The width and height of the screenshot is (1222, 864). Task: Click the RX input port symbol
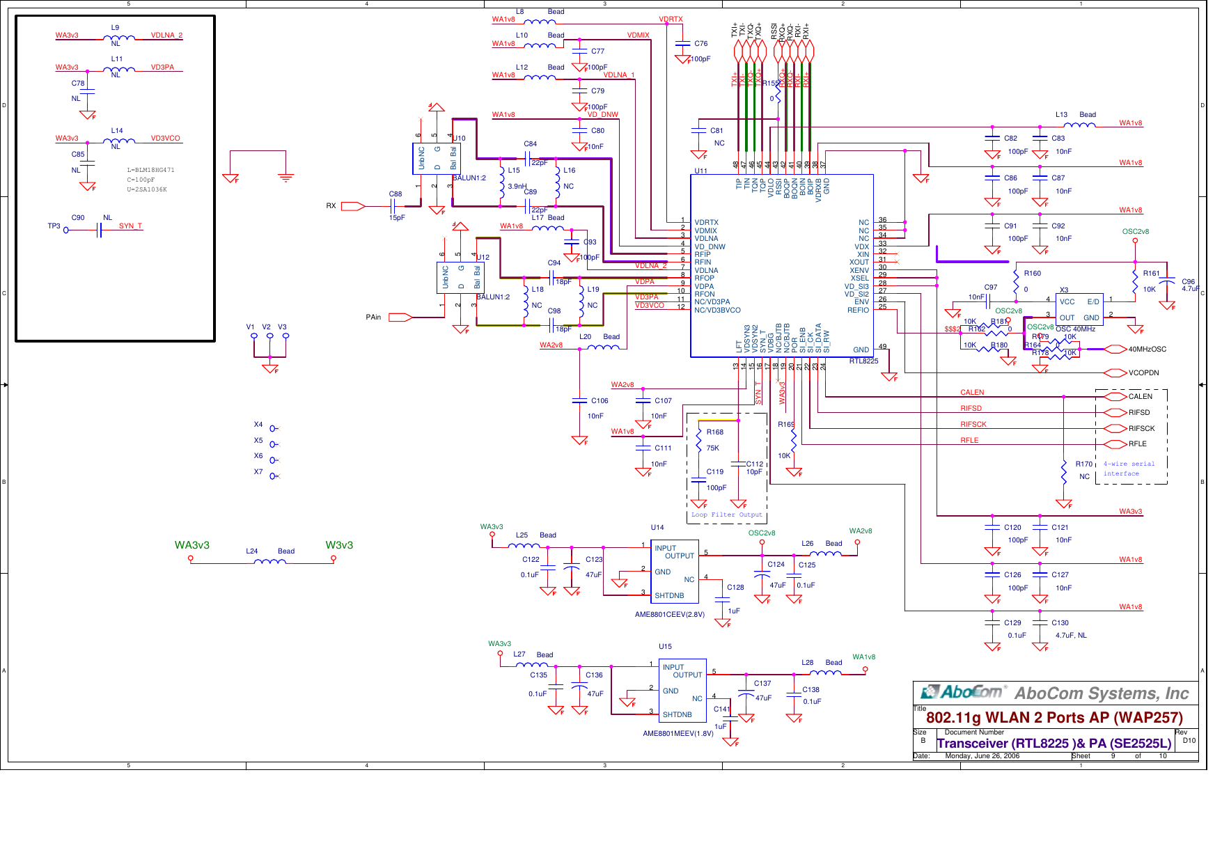point(353,206)
